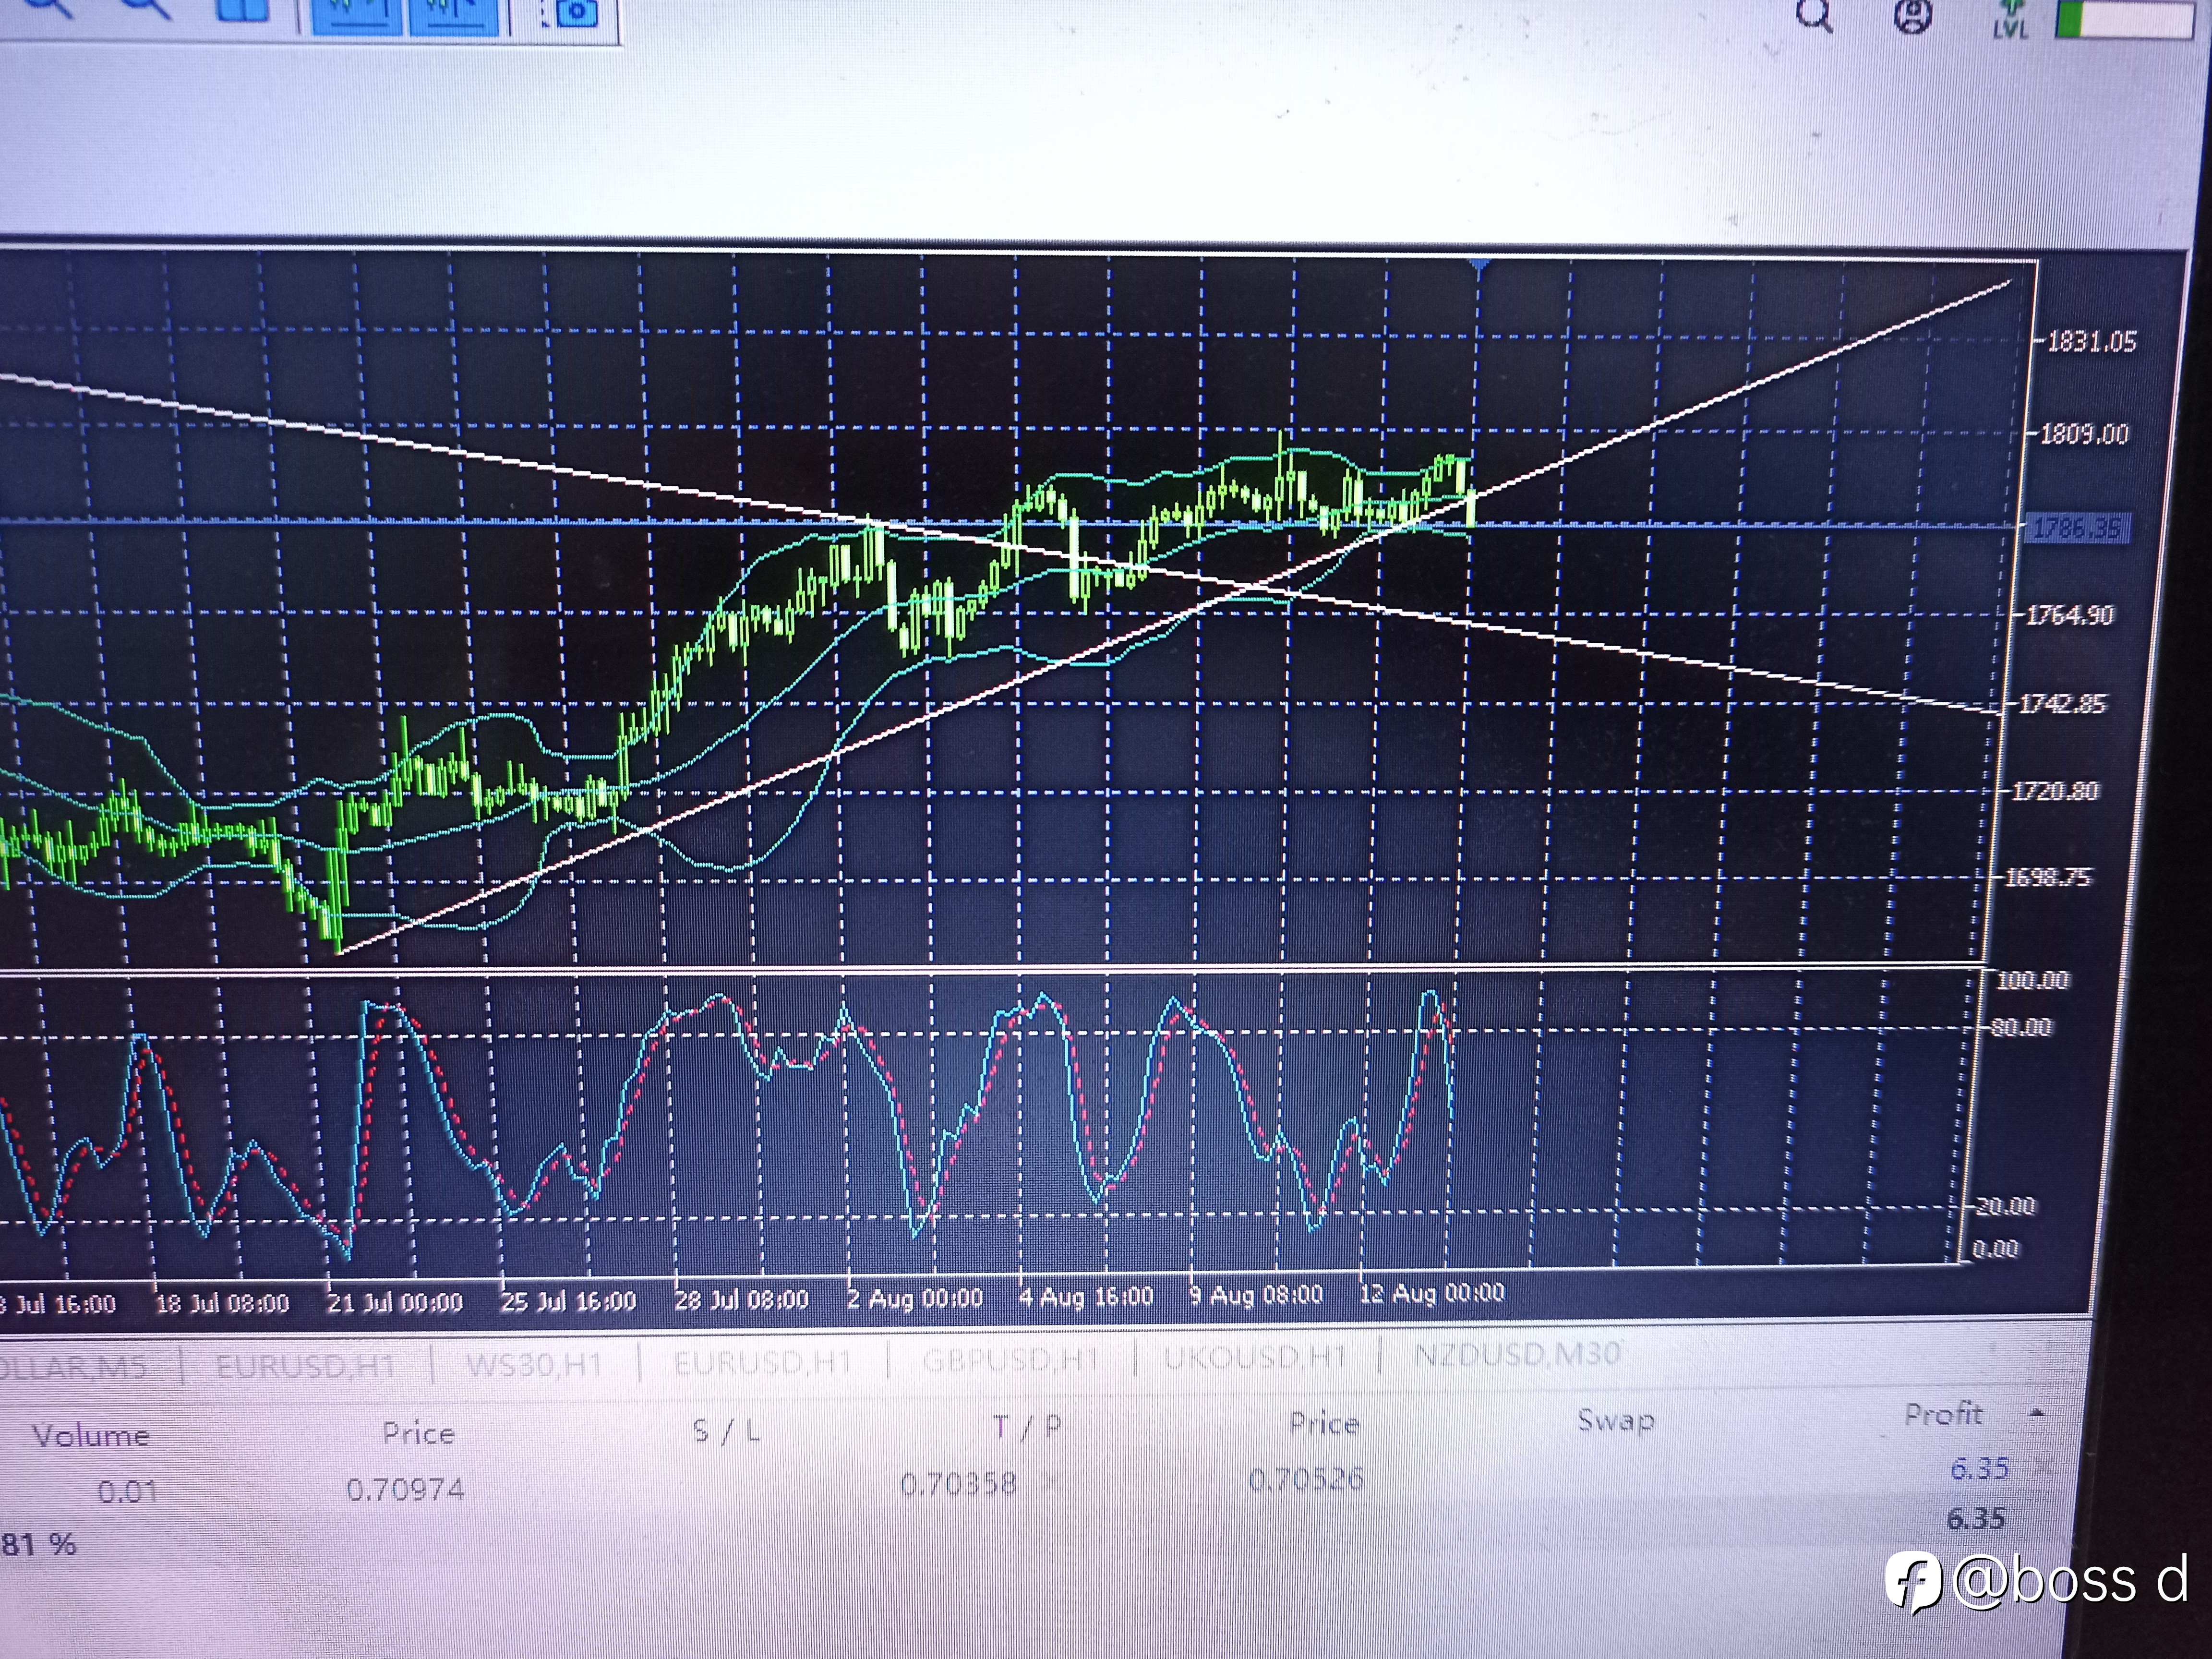Screen dimensions: 2212x1659
Task: Open the user account profile icon
Action: (1913, 16)
